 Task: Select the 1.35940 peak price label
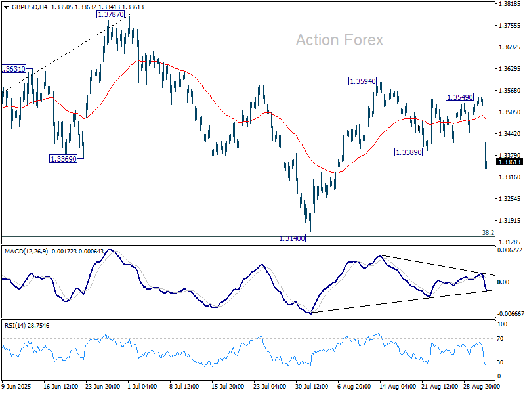tap(363, 81)
